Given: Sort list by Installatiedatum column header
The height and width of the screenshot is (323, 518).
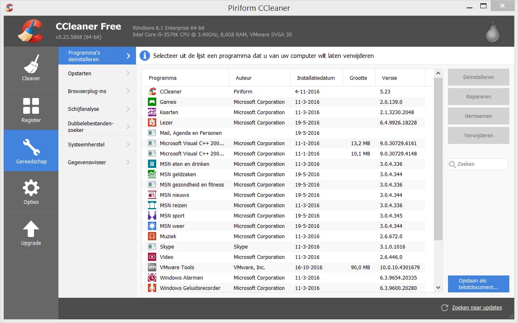Looking at the screenshot, I should [x=316, y=78].
